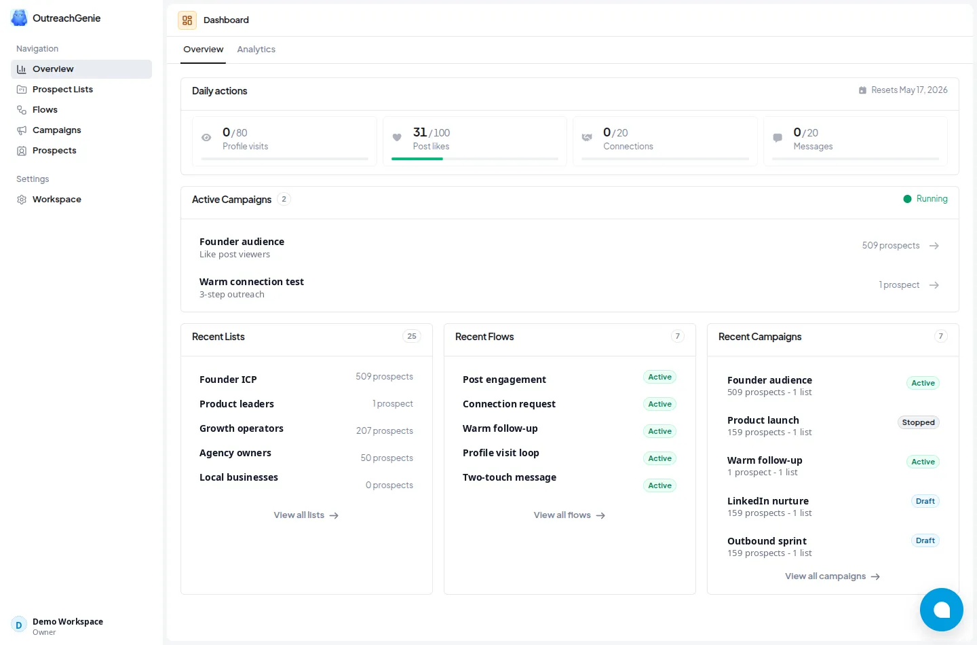Click the Prospects contact icon
The width and height of the screenshot is (977, 645).
pos(22,151)
